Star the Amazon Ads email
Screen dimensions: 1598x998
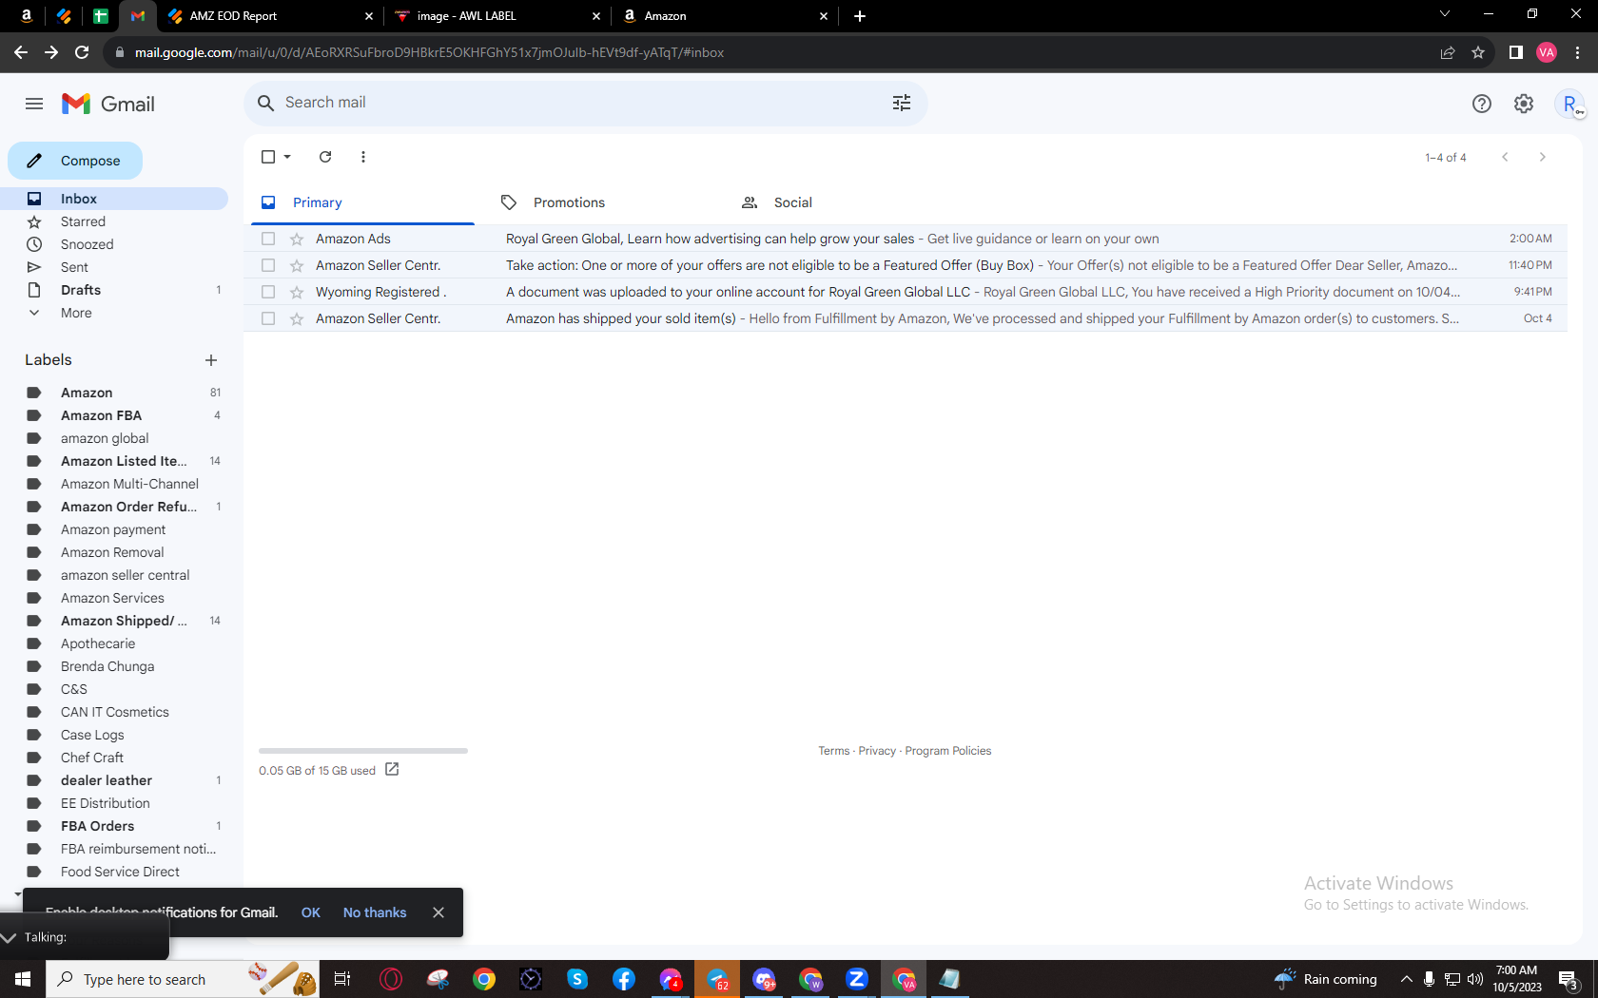point(297,239)
